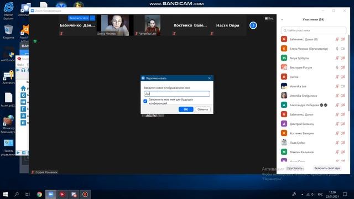The image size is (354, 199).
Task: Click the Включить звук button on the Бабиченко tile
Action: [79, 18]
